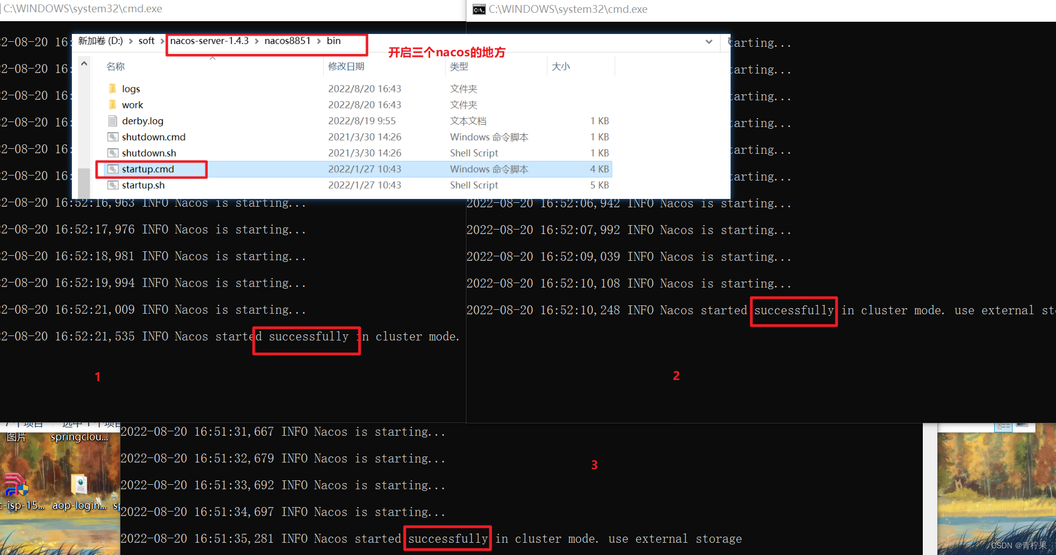Navigate to soft via the breadcrumb
The image size is (1056, 555).
[146, 41]
